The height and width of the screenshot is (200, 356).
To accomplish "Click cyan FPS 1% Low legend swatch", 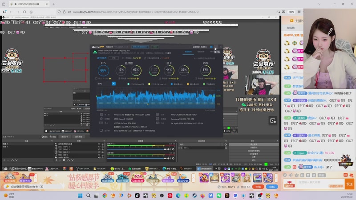I will click(x=129, y=84).
